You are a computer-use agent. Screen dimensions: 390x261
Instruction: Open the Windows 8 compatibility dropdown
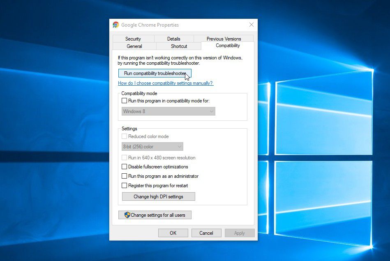pos(168,111)
